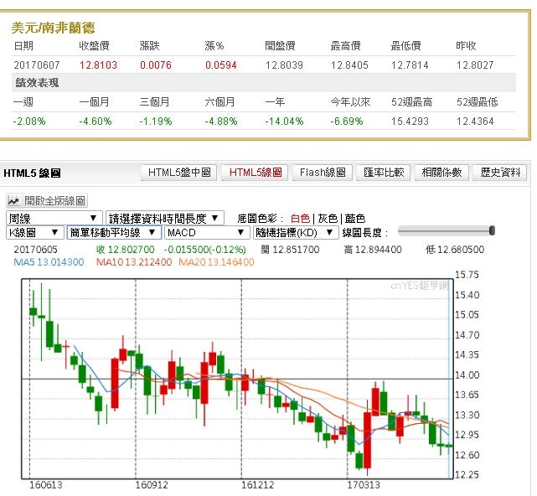Image resolution: width=537 pixels, height=496 pixels.
Task: Open 歷史資料 tab
Action: [x=499, y=173]
